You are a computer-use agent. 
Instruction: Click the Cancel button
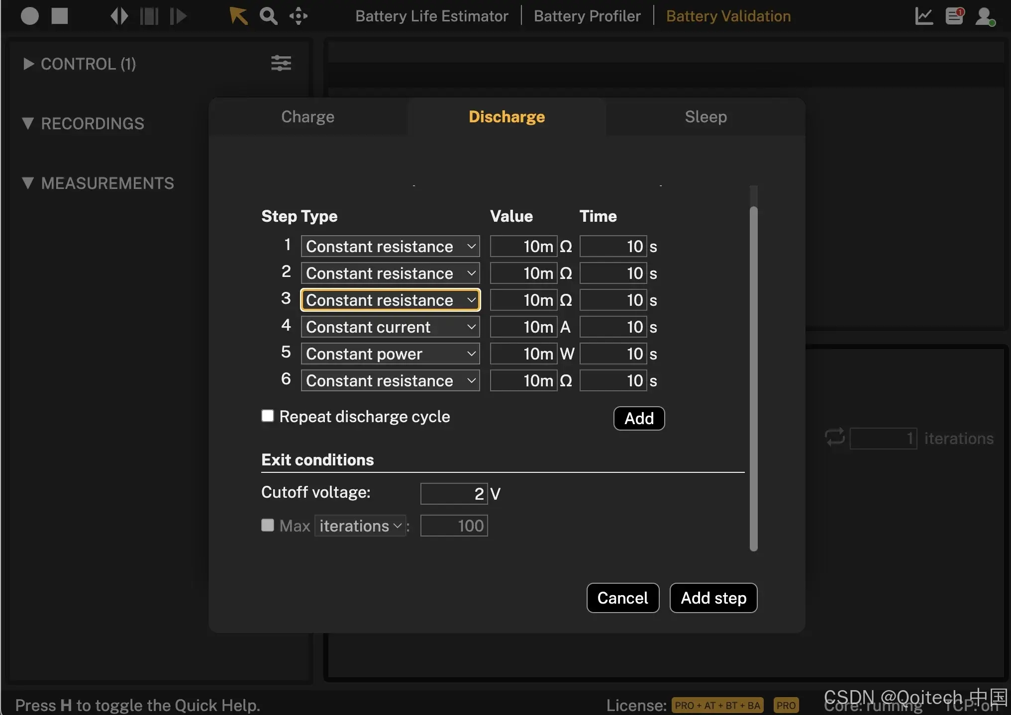pyautogui.click(x=622, y=598)
